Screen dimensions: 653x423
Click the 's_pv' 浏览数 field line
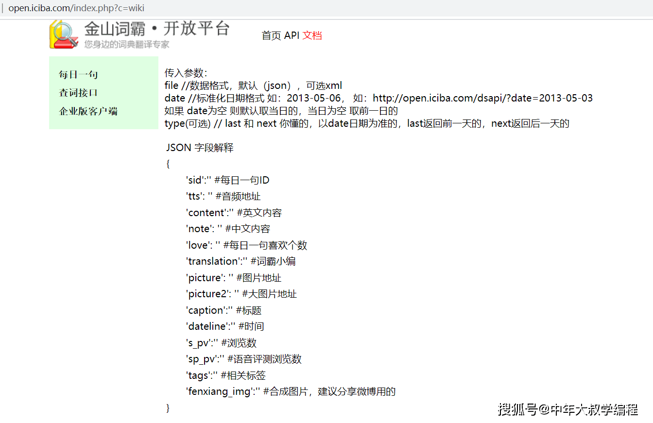221,343
